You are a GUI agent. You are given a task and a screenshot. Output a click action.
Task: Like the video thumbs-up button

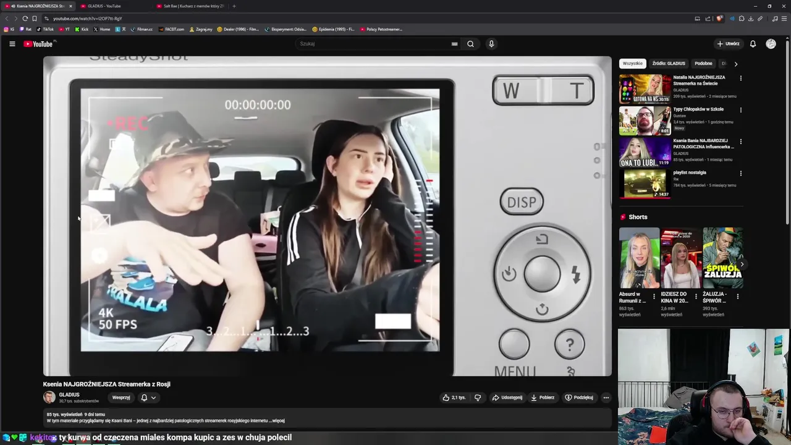[x=454, y=397]
